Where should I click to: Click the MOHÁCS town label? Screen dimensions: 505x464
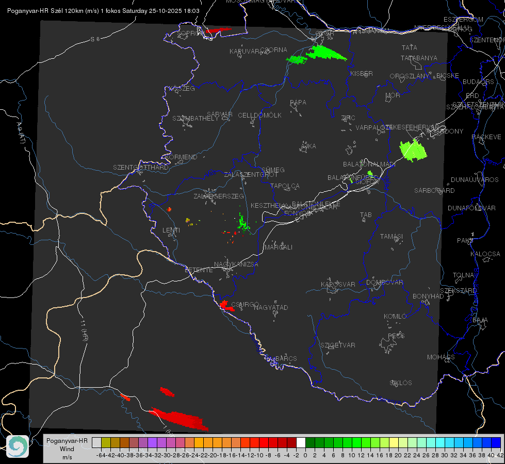[x=441, y=357]
